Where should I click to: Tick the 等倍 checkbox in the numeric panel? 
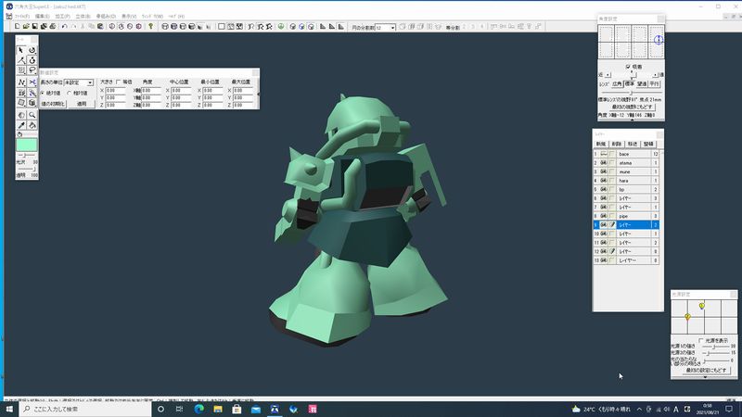(x=119, y=82)
